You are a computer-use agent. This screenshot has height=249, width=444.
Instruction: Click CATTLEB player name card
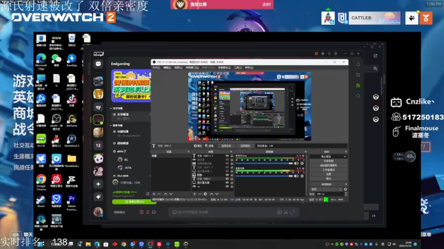[374, 18]
